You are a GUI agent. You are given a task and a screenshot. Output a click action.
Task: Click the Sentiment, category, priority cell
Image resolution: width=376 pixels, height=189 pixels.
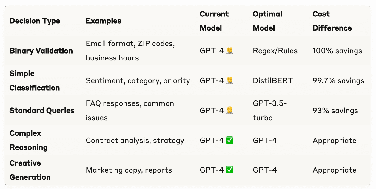pyautogui.click(x=138, y=80)
